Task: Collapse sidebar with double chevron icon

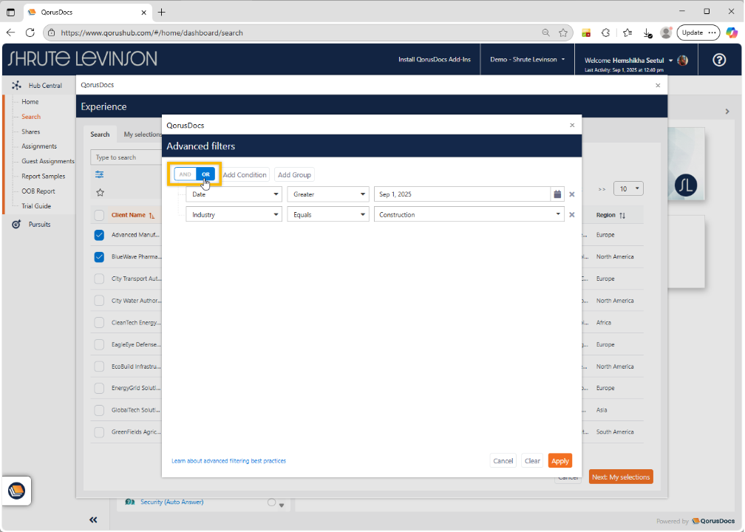Action: coord(93,519)
